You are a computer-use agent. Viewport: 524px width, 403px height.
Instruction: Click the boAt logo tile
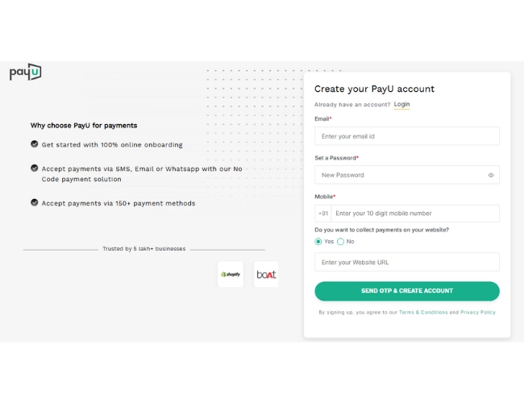(266, 274)
